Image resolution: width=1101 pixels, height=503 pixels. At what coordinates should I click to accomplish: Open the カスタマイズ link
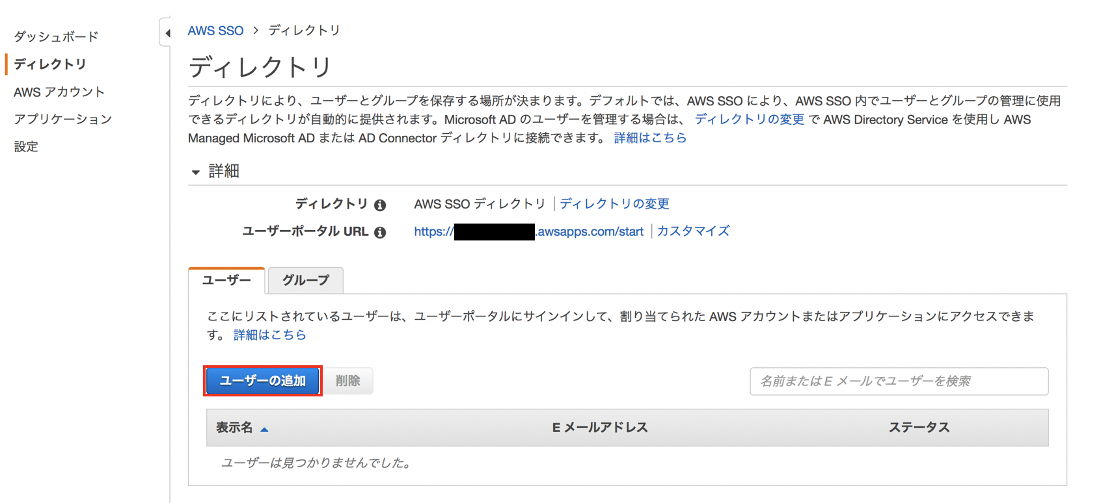(x=693, y=231)
